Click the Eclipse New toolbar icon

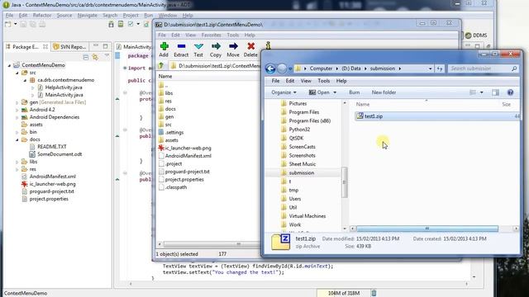7,24
